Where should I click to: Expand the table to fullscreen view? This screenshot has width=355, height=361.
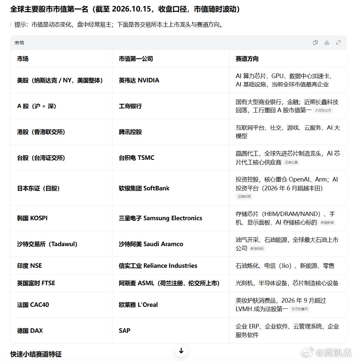[x=338, y=42]
